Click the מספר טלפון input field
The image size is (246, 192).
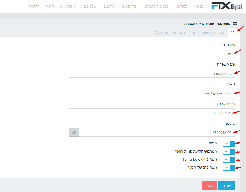pyautogui.click(x=152, y=113)
